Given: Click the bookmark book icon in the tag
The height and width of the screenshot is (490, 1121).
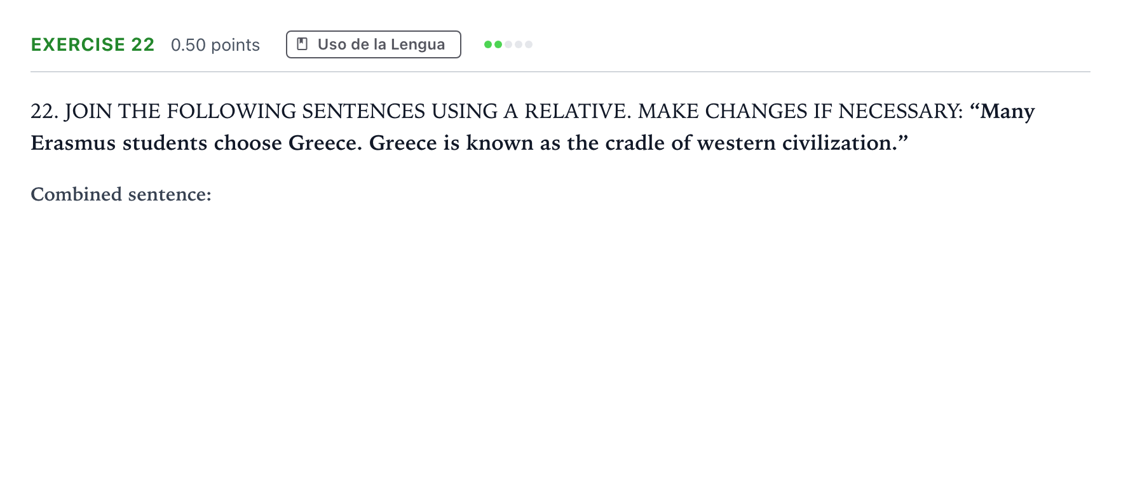Looking at the screenshot, I should pos(302,44).
